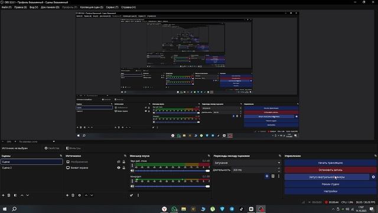Mute the microphone with the speaker icon
The height and width of the screenshot is (213, 378).
point(132,186)
